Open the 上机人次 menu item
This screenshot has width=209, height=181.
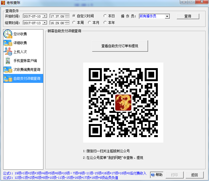pyautogui.click(x=23, y=52)
